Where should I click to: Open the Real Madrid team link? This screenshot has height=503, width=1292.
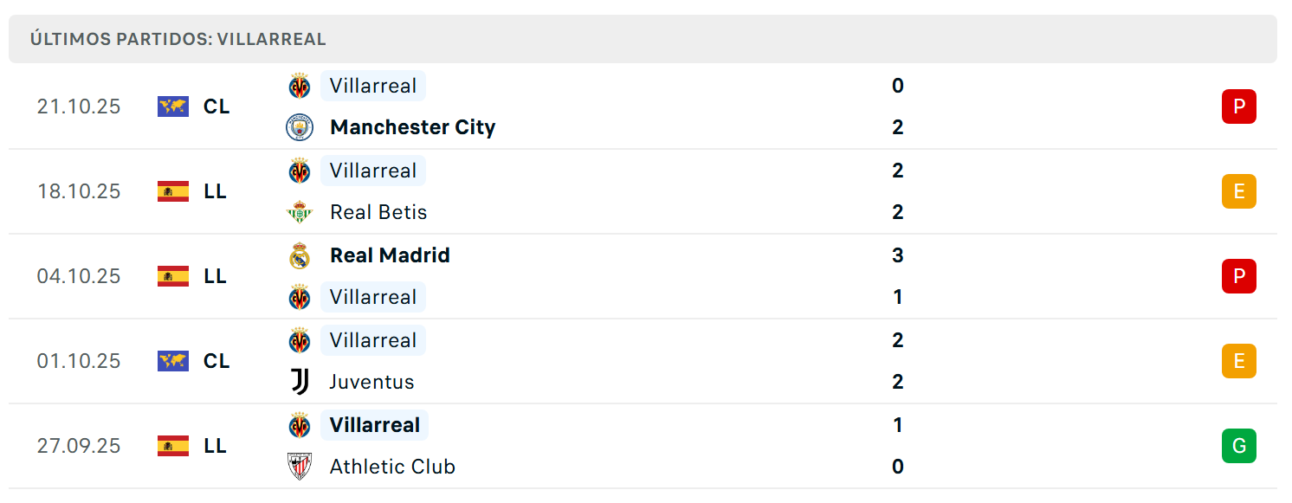390,255
